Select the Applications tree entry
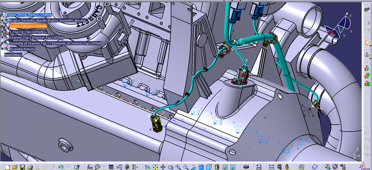 tap(13, 55)
